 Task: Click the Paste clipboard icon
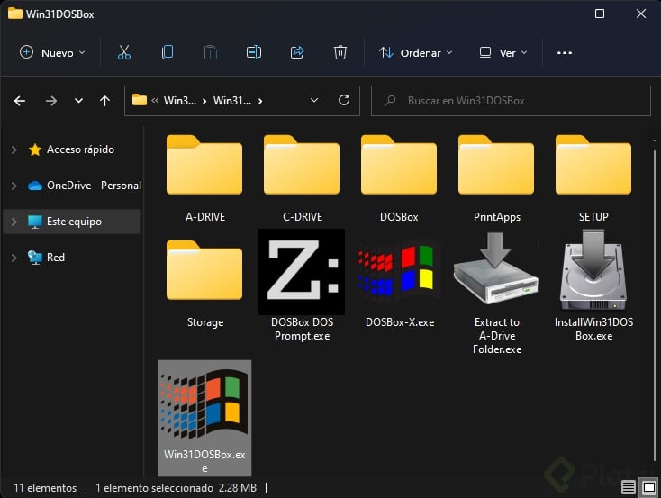pos(211,53)
